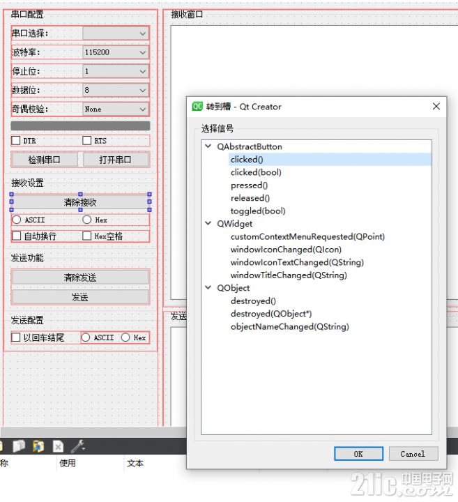Click the 文本 column header
Viewport: 458px width, 502px height.
click(135, 463)
